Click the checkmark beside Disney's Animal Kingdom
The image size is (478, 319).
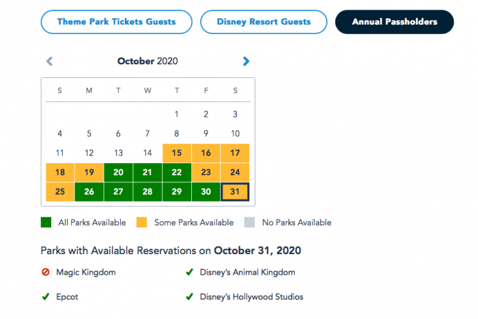point(189,272)
